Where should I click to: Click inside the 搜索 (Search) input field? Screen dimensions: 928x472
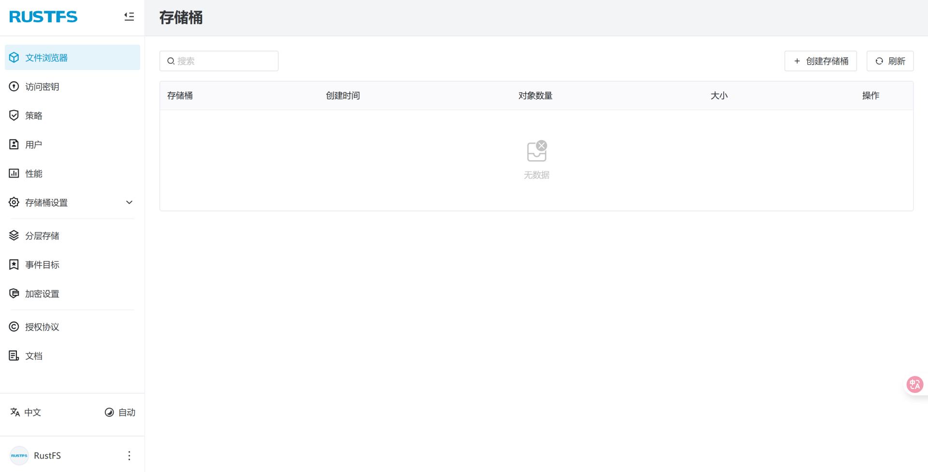[x=218, y=61]
